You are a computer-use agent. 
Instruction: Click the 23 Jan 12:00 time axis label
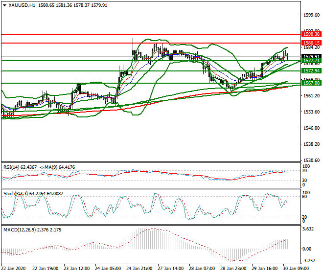click(x=77, y=269)
